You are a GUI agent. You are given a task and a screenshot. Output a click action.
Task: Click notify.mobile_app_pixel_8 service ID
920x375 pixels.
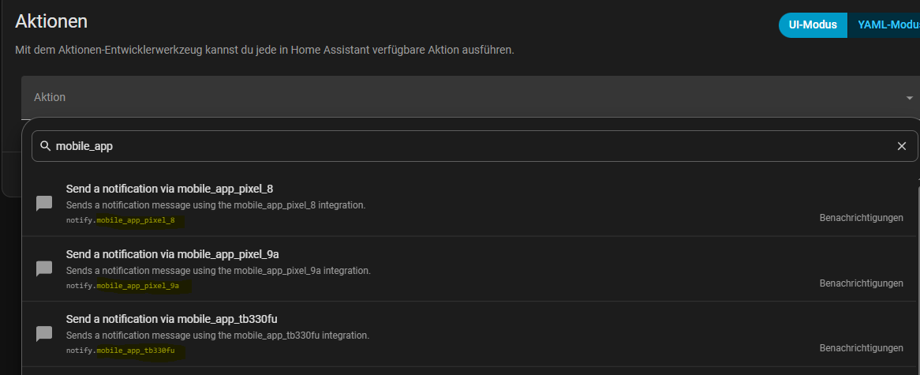click(x=120, y=220)
